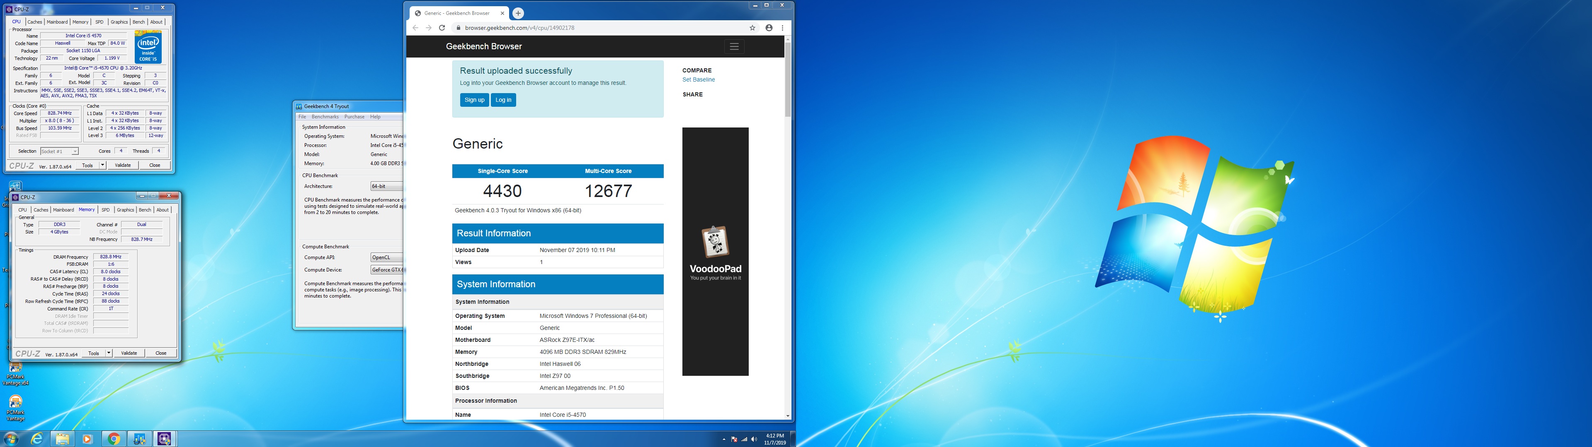
Task: Open PCMark Vantage desktop shortcut
Action: pos(15,409)
